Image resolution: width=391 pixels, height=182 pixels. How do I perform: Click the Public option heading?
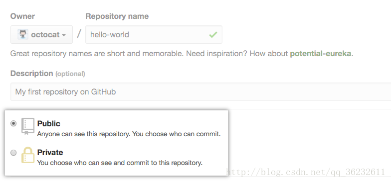click(49, 123)
